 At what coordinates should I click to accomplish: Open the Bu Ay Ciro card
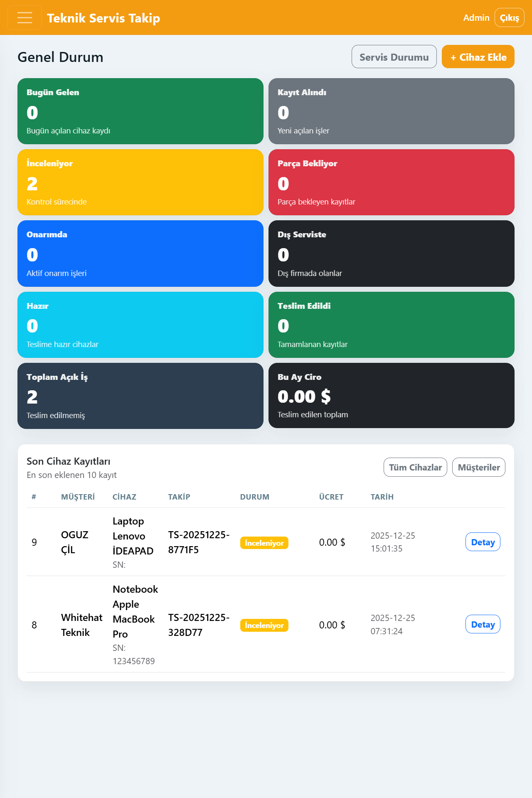pos(391,395)
